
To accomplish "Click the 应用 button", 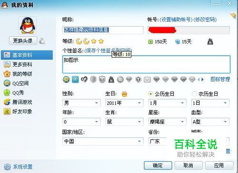I will [219, 165].
